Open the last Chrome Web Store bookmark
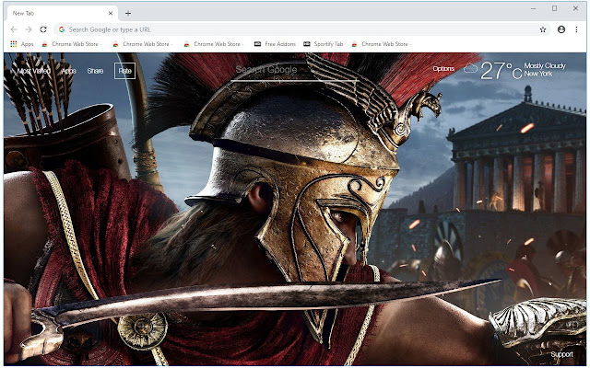590x368 pixels. 381,44
